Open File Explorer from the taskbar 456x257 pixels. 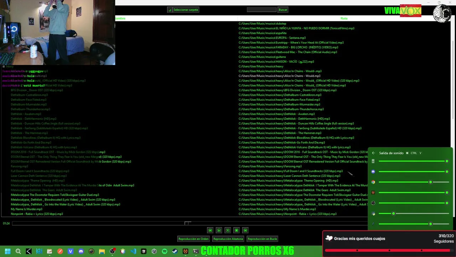coord(102,251)
